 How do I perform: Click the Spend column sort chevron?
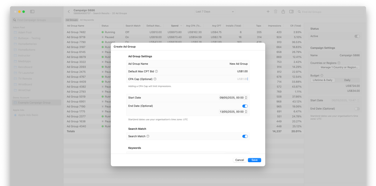coord(181,26)
